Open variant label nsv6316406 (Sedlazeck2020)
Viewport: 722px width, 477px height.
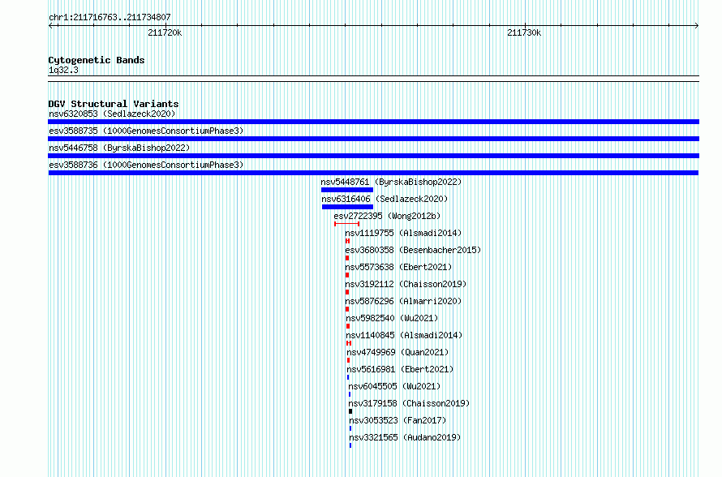pos(385,199)
